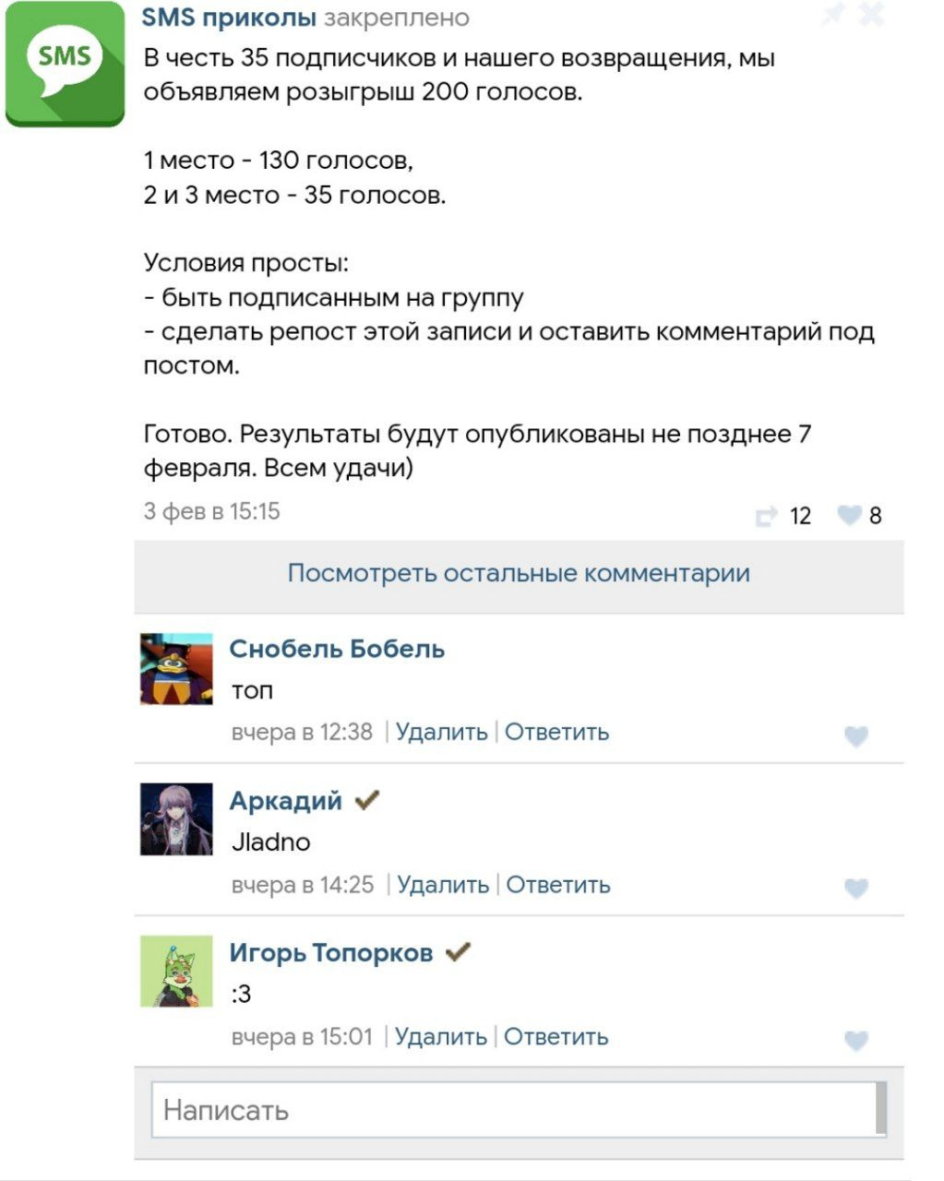Expand the remaining comments (Посмотреть остальные комментарии)

click(x=519, y=573)
